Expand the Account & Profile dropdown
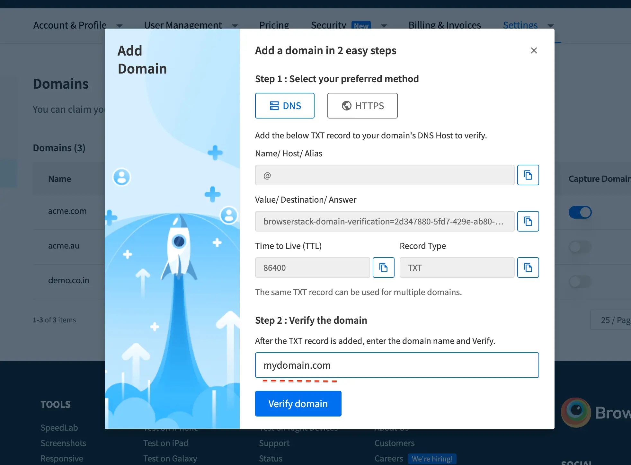 [120, 26]
